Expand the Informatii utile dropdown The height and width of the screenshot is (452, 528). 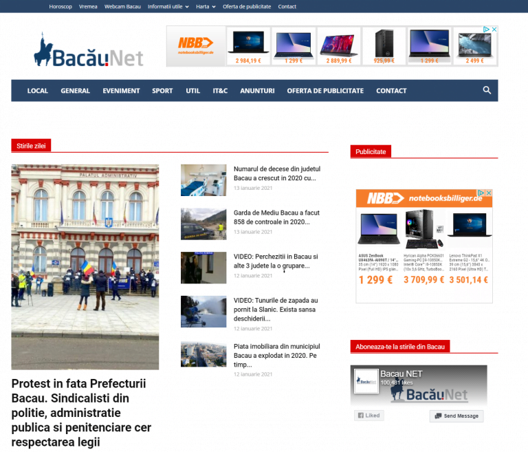[168, 6]
